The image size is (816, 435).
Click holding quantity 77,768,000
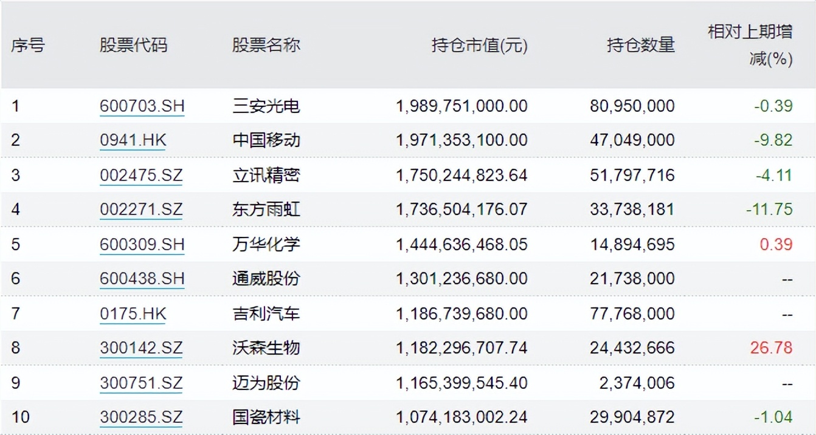(632, 314)
